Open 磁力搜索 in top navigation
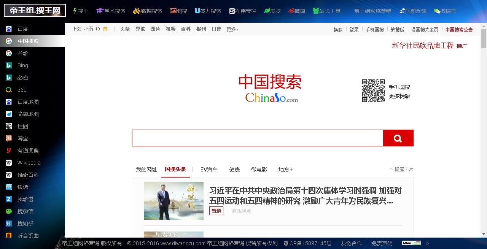This screenshot has height=249, width=487. click(x=208, y=11)
